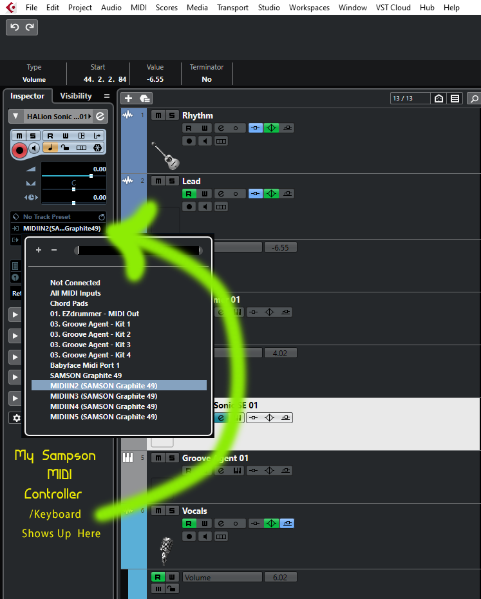Click the green stereo icon on Rhythm track
Screen dimensions: 481x599
click(271, 128)
